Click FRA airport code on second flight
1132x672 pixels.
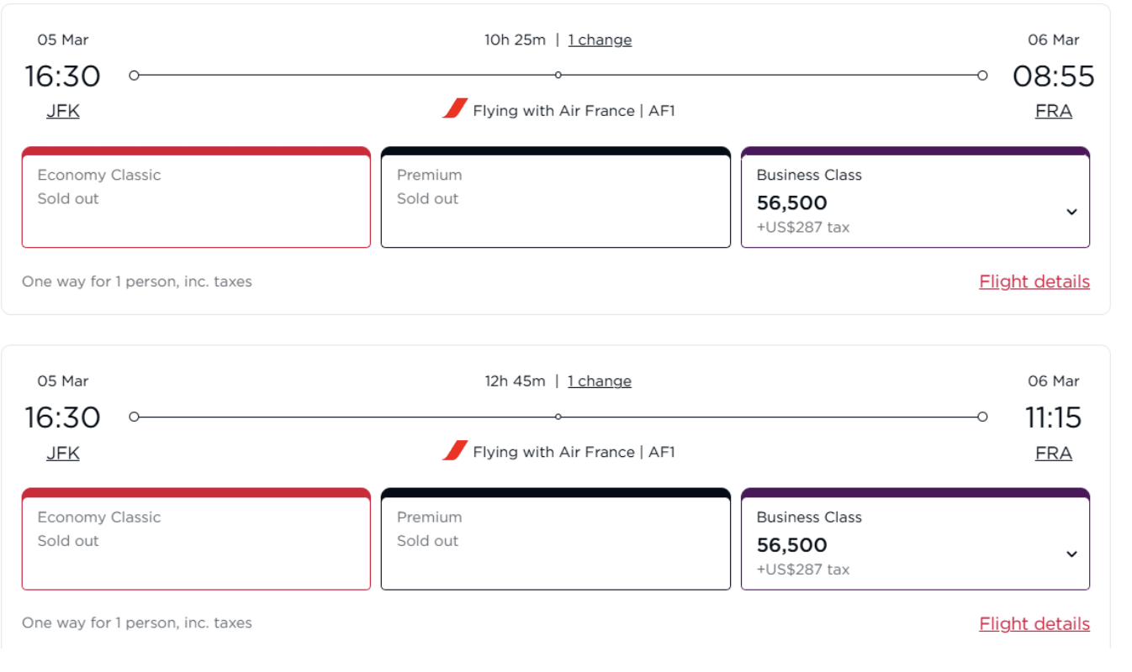click(1053, 453)
